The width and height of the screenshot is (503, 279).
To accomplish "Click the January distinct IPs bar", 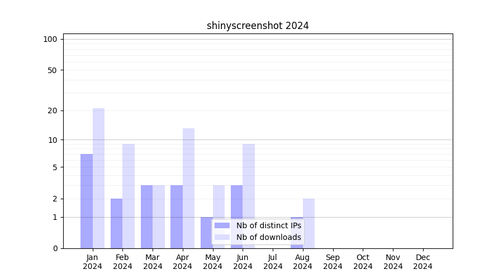I will (87, 201).
